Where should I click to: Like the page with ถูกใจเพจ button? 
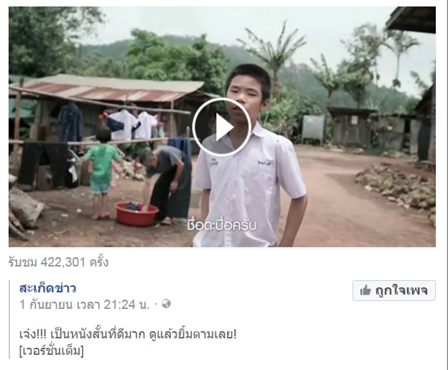pyautogui.click(x=394, y=290)
